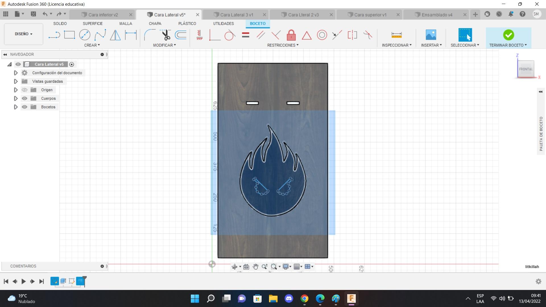
Task: Click the Measure tool under Inspeccionar
Action: pos(396,35)
